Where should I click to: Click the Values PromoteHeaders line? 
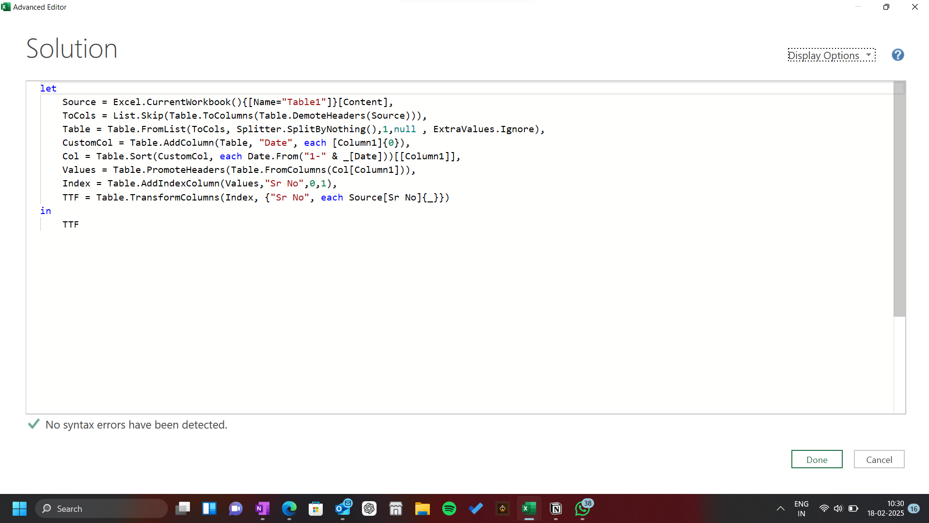tap(239, 170)
